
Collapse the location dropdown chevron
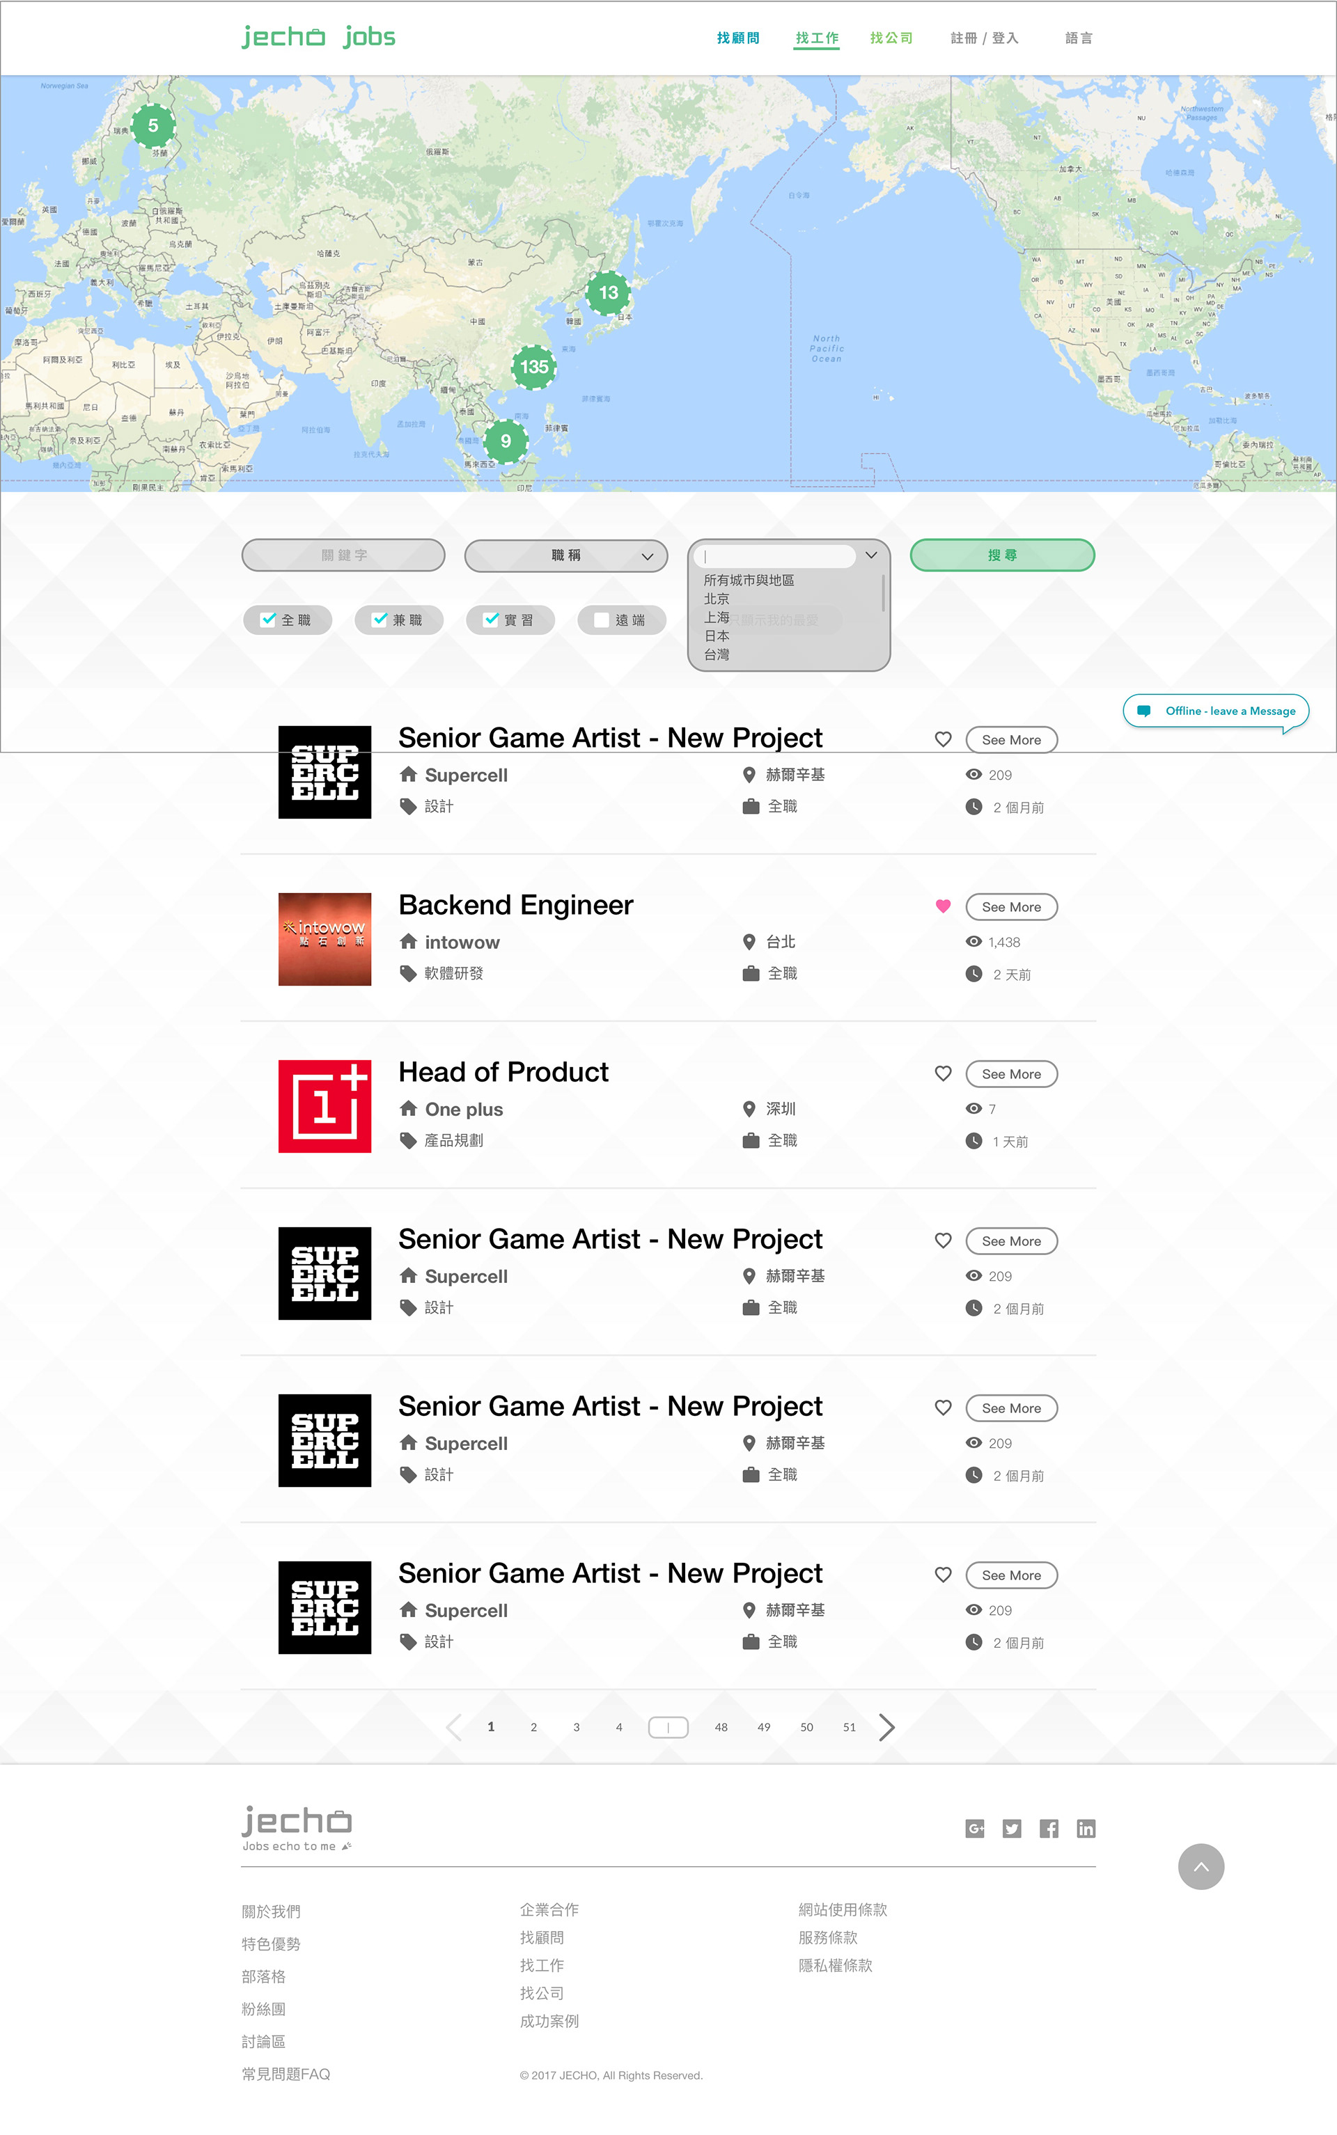871,555
